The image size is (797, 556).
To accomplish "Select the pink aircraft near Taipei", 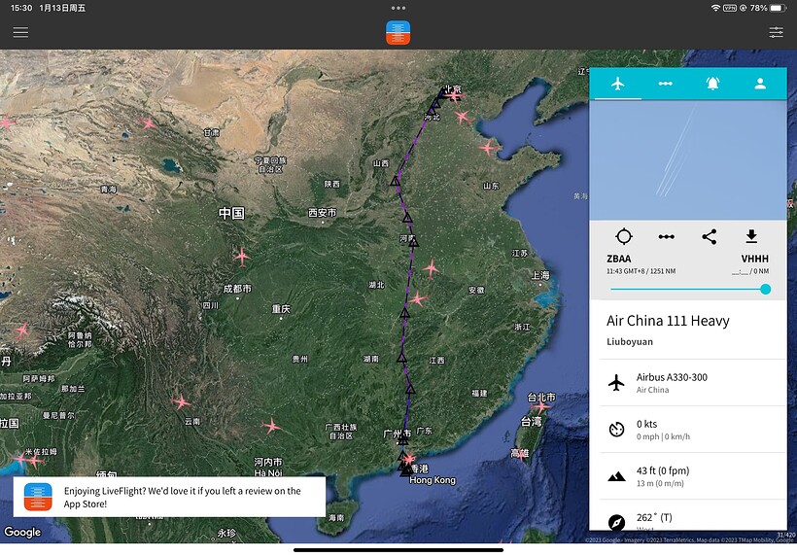I will pos(540,406).
